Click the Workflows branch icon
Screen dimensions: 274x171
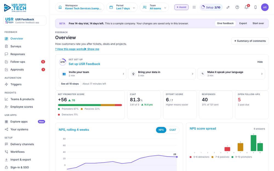(x=6, y=152)
